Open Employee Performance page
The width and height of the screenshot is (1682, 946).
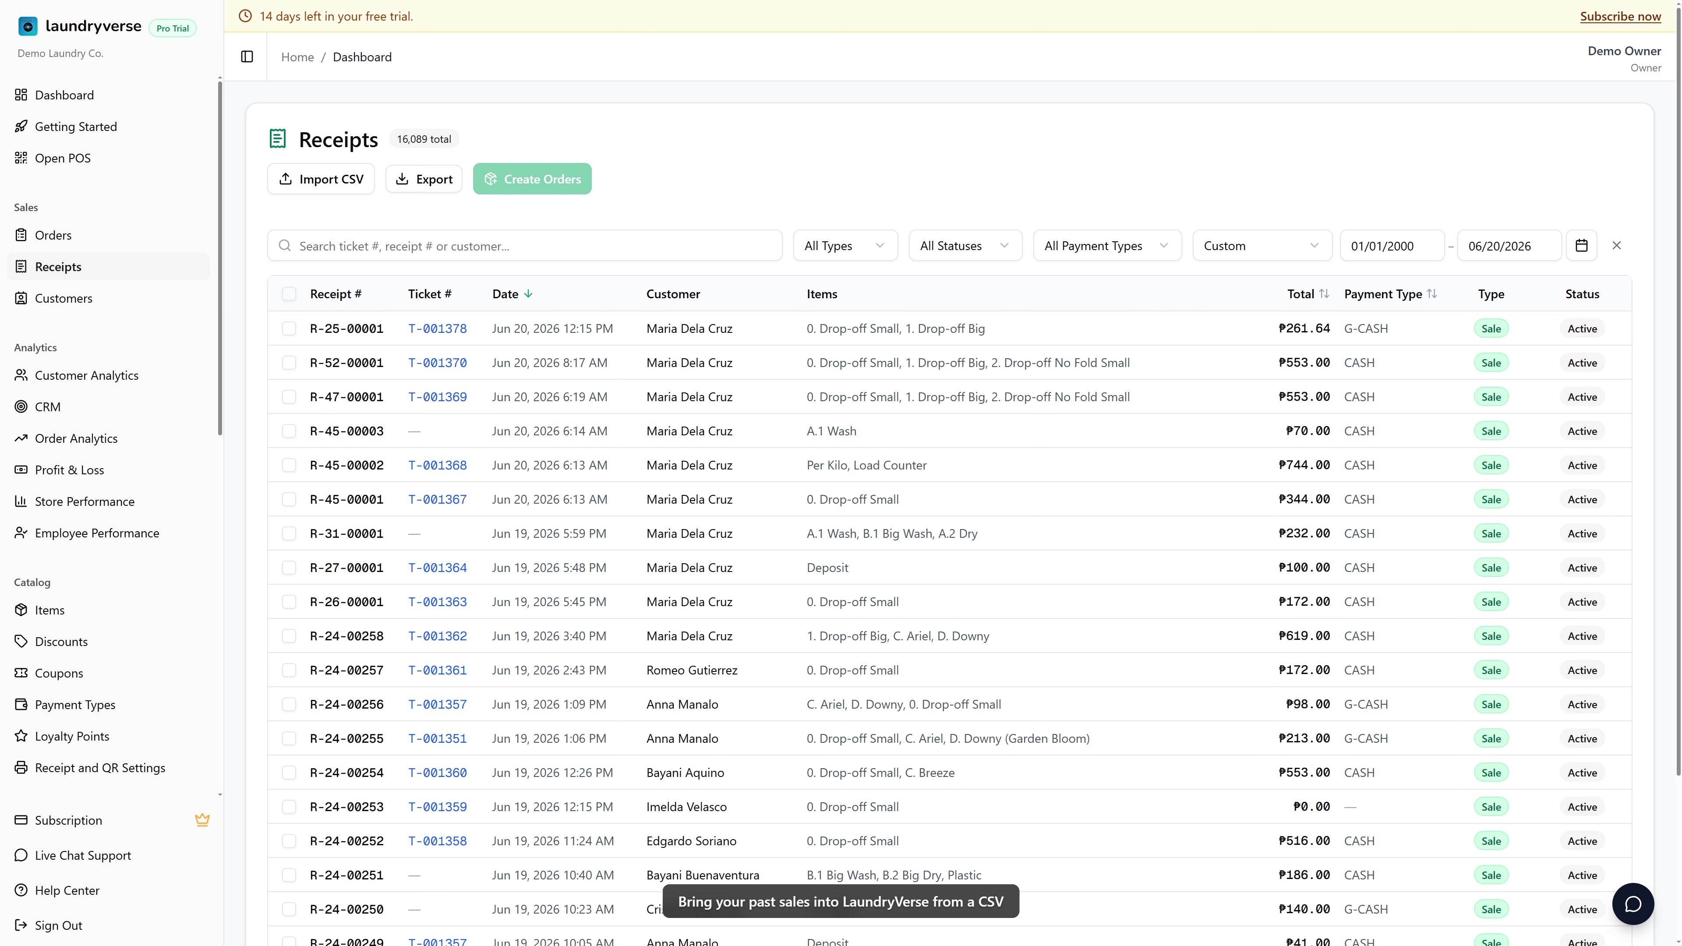(108, 533)
